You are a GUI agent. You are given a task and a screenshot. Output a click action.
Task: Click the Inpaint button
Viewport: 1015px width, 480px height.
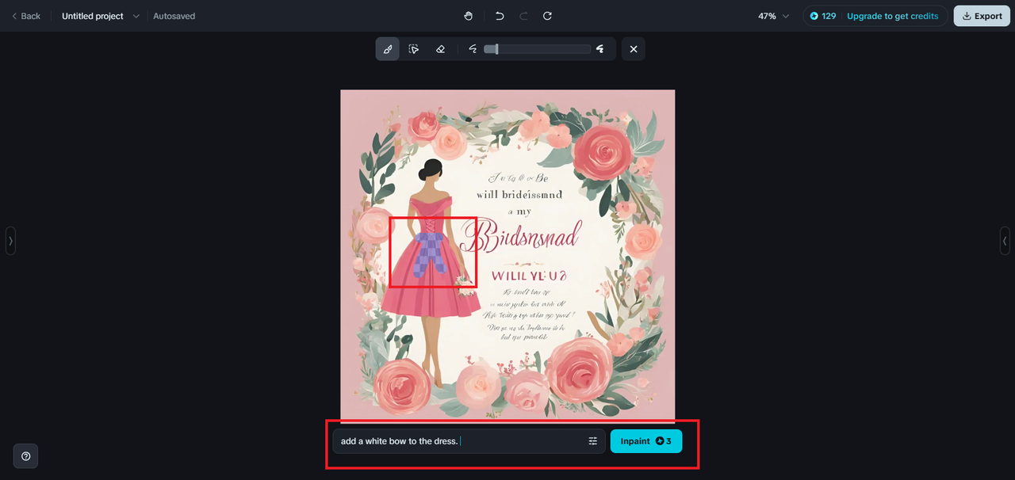point(646,441)
